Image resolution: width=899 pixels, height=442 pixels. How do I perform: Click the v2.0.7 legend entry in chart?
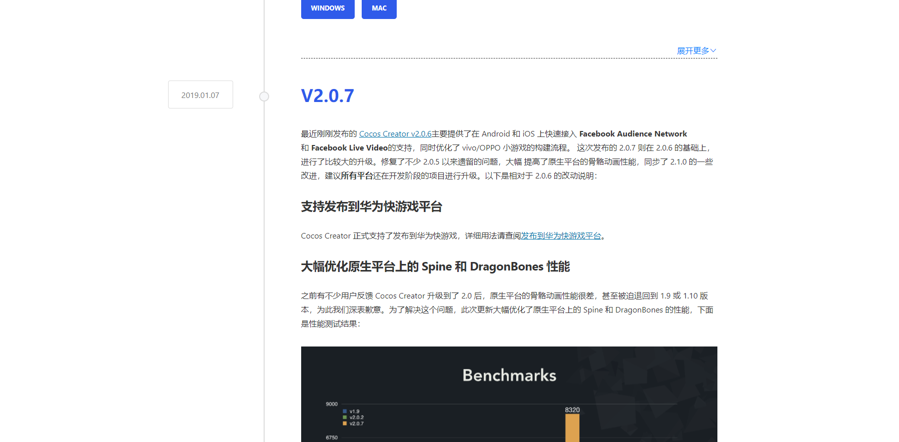click(x=353, y=423)
